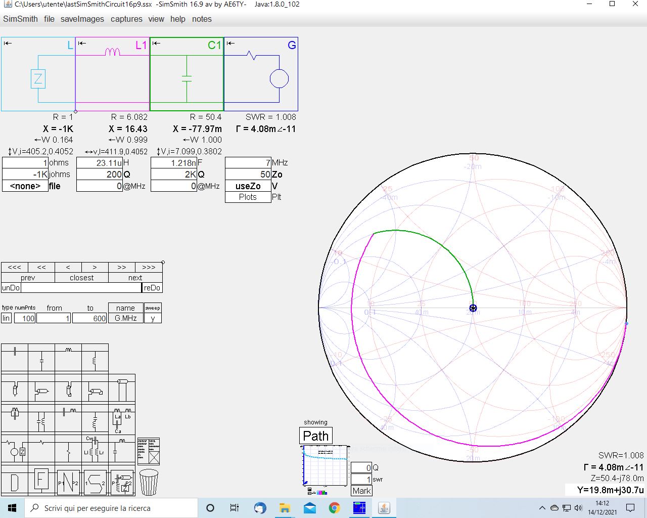Edit the generator frequency 7 MHz field
Image resolution: width=647 pixels, height=518 pixels.
[x=248, y=163]
